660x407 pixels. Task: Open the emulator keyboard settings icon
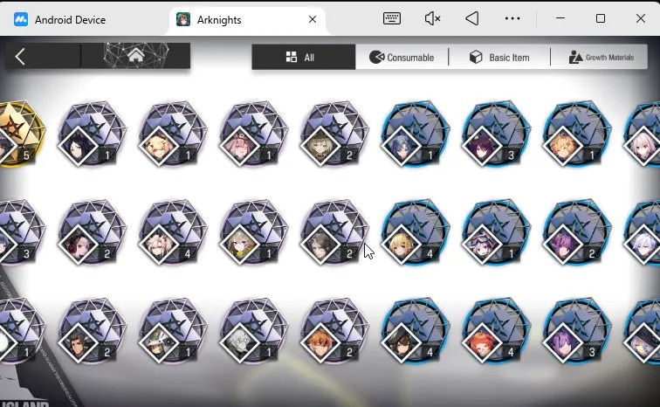(391, 18)
